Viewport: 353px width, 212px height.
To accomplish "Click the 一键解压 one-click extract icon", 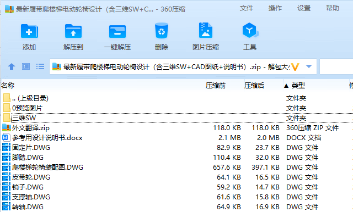I will click(x=117, y=31).
